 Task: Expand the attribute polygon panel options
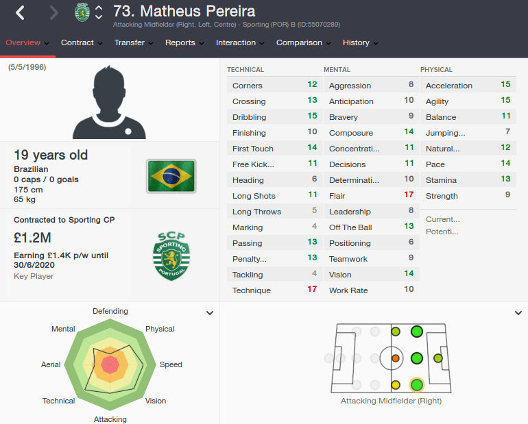point(209,313)
